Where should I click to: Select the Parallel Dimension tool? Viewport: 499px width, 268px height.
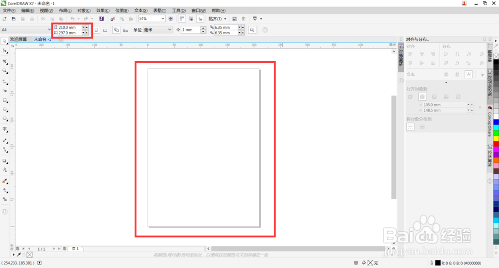[x=5, y=140]
